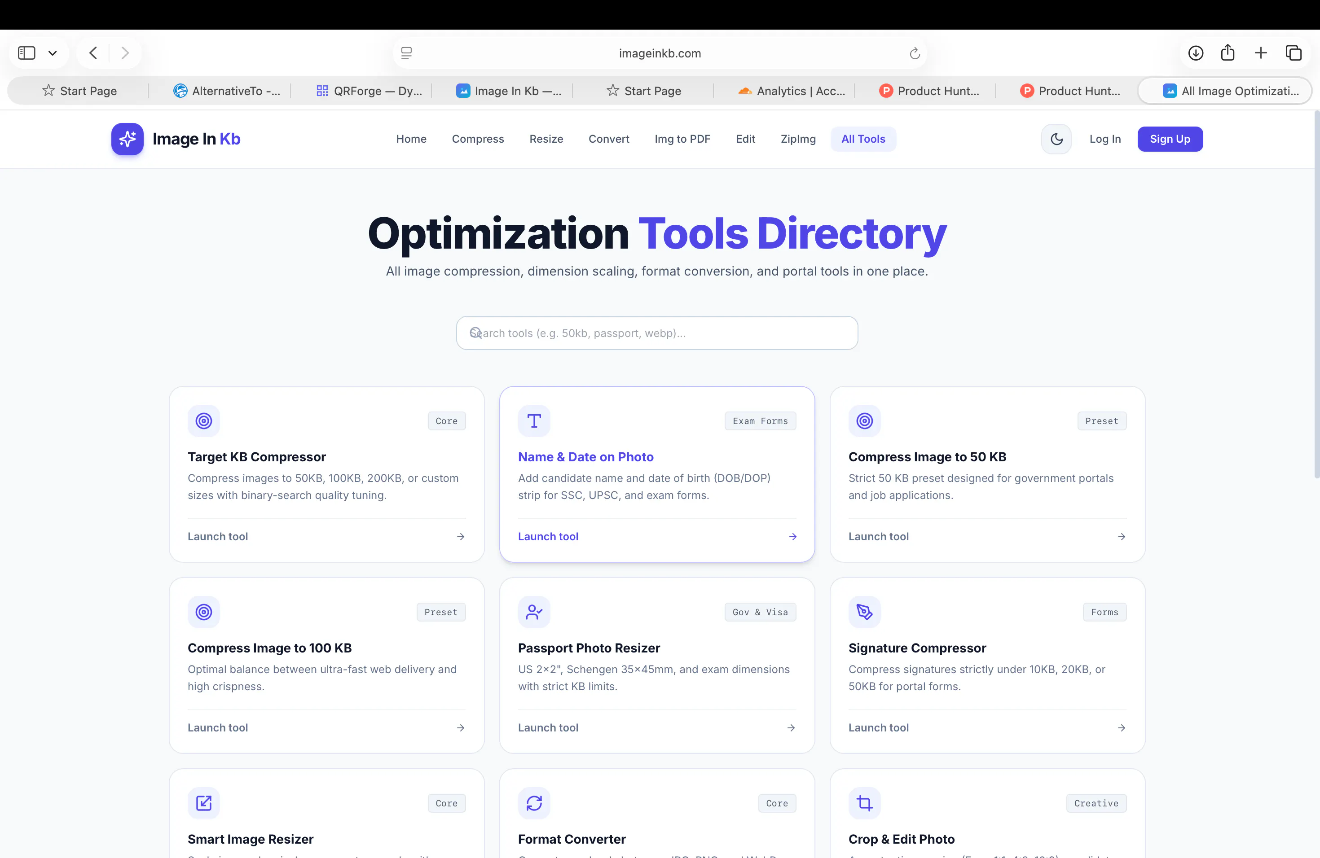Open the Convert nav item

(x=608, y=139)
